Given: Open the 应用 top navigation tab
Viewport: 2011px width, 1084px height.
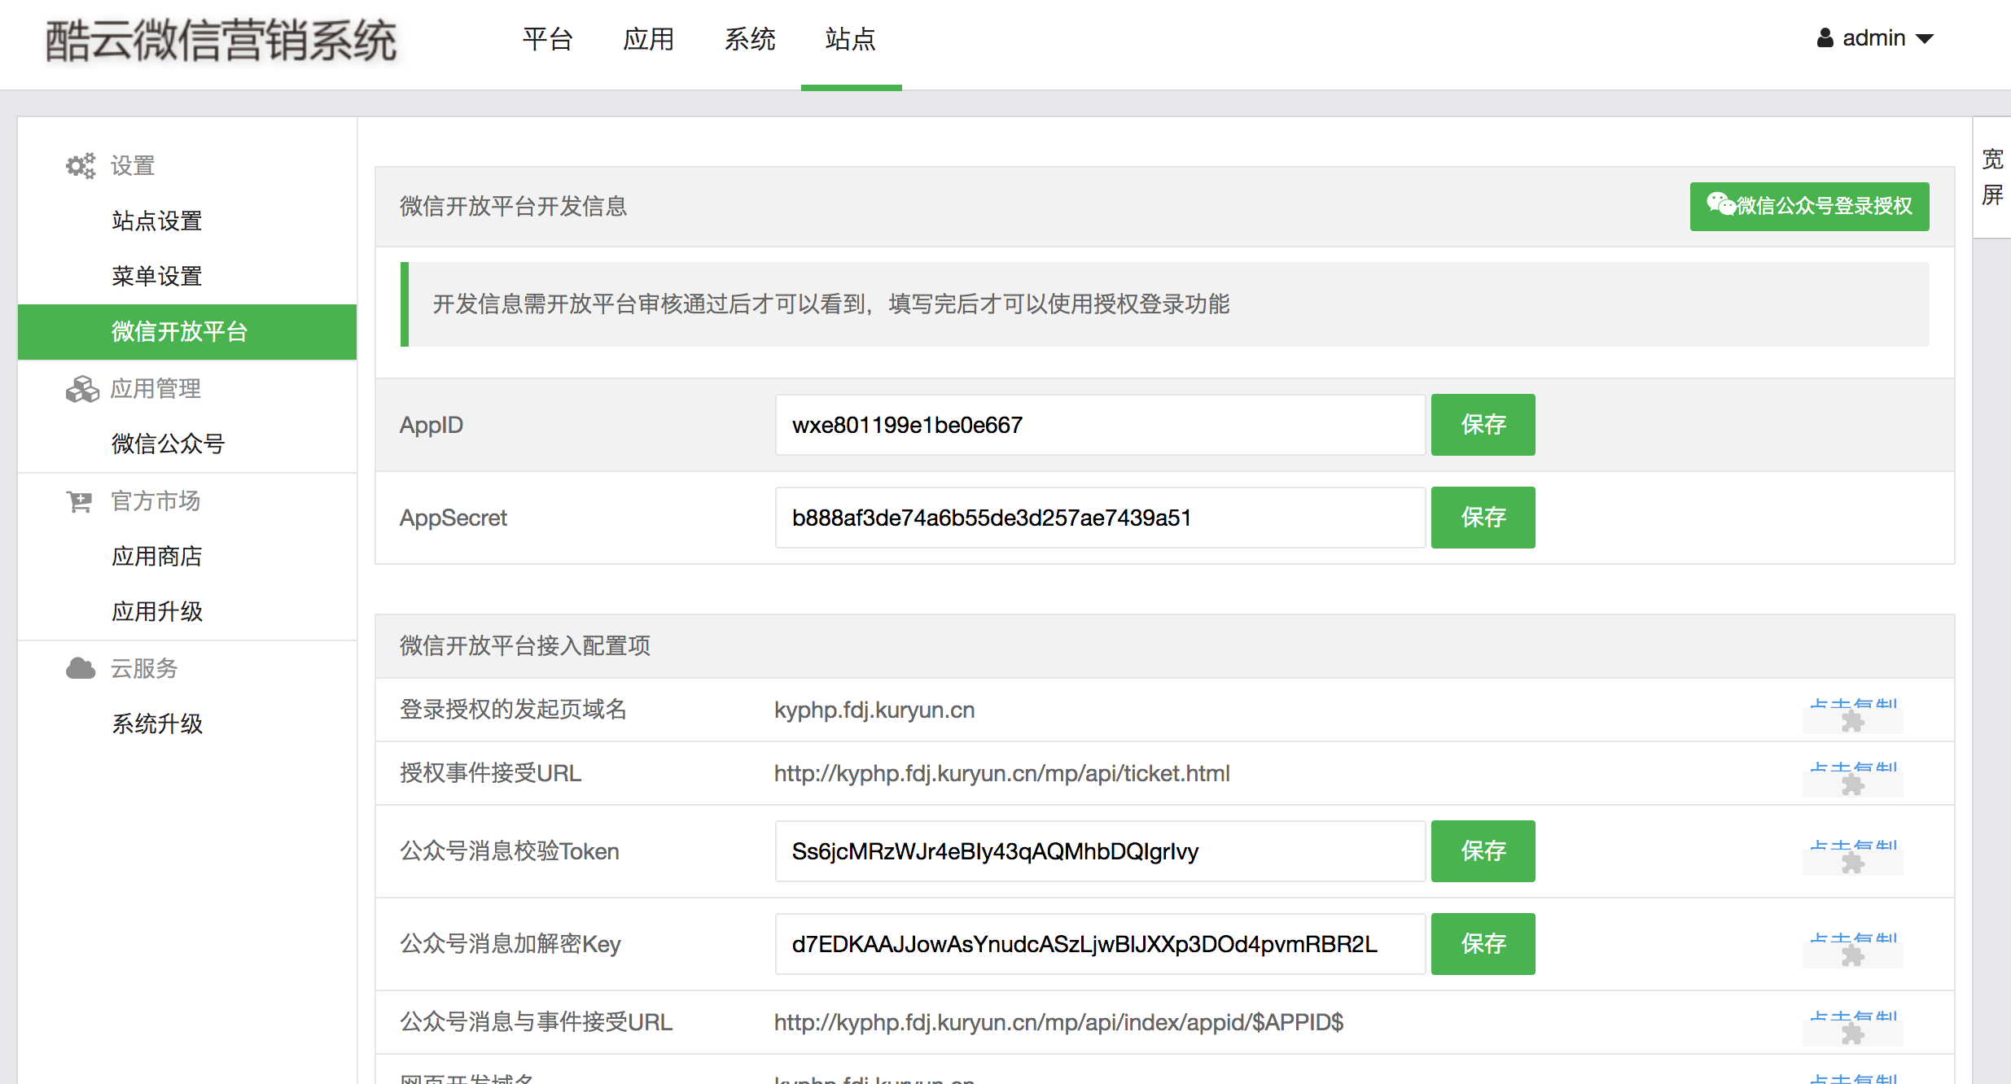Looking at the screenshot, I should tap(649, 39).
